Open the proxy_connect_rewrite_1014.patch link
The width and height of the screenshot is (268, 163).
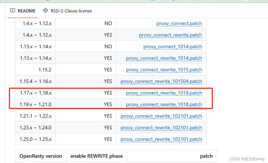coord(164,58)
